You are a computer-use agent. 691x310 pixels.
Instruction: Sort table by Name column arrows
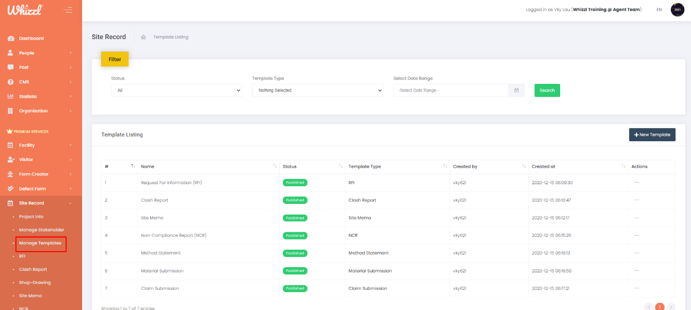[275, 166]
